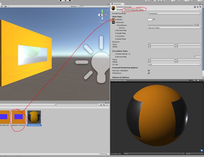Screen dimensions: 204x157
Task: Play the material preview animation
Action: click(191, 80)
